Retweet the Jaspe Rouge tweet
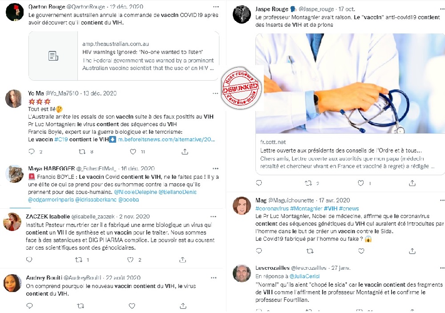Viewport: 445px width, 313px height. tap(308, 183)
